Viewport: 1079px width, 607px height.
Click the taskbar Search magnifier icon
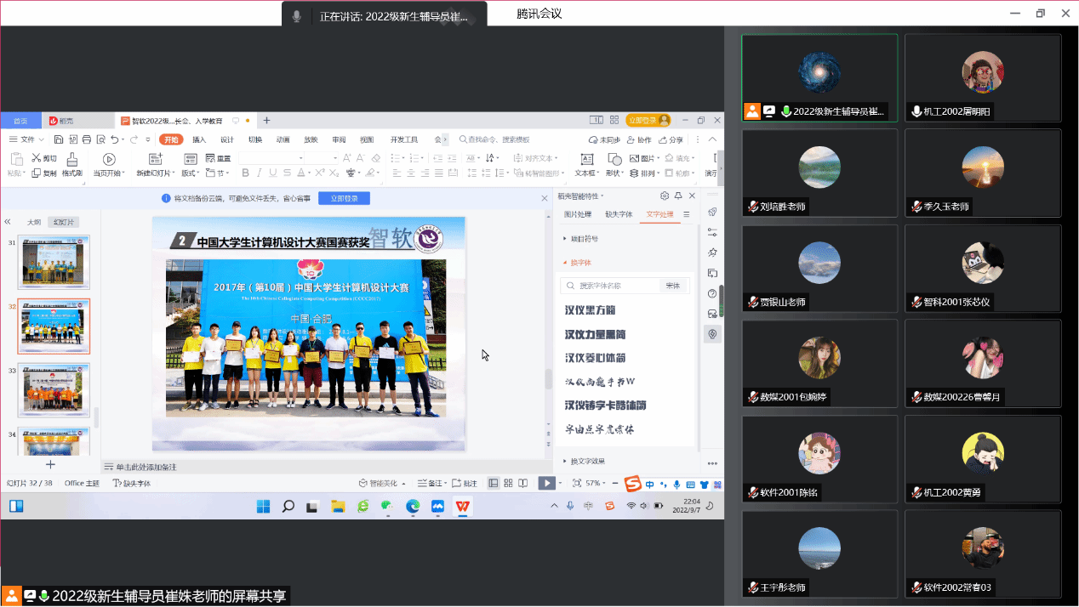click(x=288, y=507)
